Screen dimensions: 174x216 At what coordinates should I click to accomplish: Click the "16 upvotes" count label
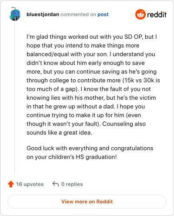click(x=30, y=184)
